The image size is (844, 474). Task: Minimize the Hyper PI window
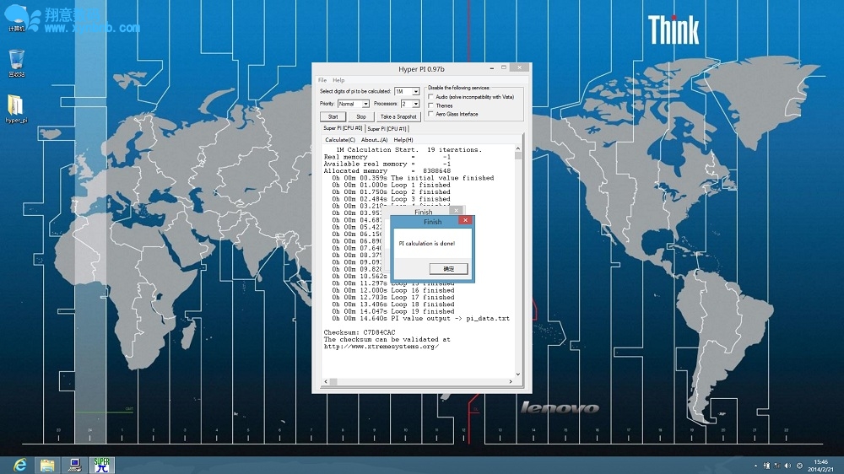491,68
